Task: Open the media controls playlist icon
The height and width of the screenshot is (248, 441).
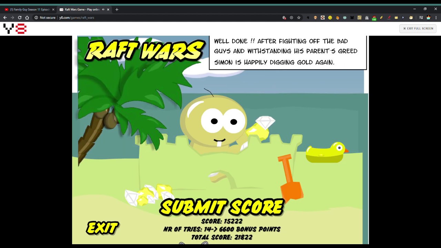Action: click(x=421, y=18)
